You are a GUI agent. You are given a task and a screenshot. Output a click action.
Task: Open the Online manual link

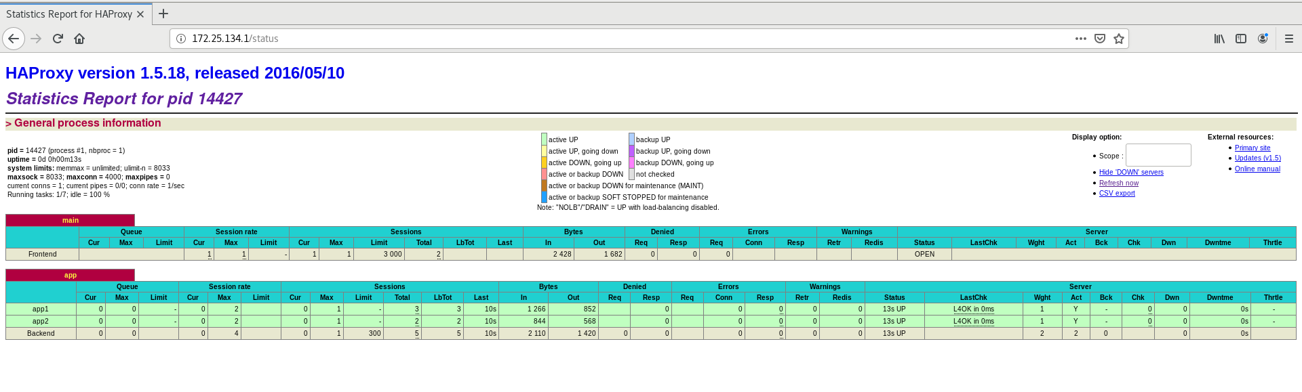[x=1257, y=169]
